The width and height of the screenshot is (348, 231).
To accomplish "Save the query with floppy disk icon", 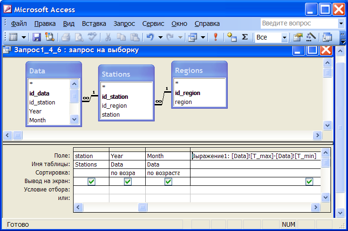I will click(37, 37).
